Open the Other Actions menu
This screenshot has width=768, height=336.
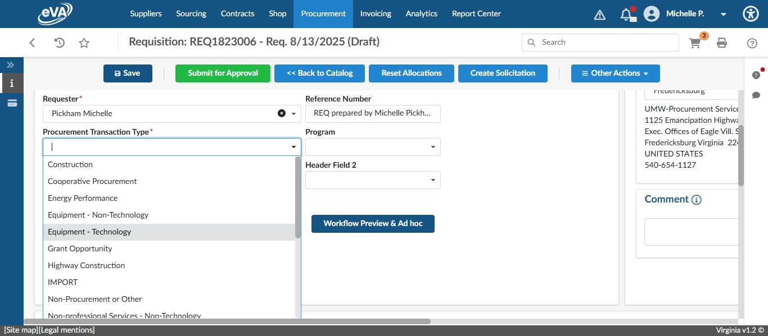tap(615, 73)
